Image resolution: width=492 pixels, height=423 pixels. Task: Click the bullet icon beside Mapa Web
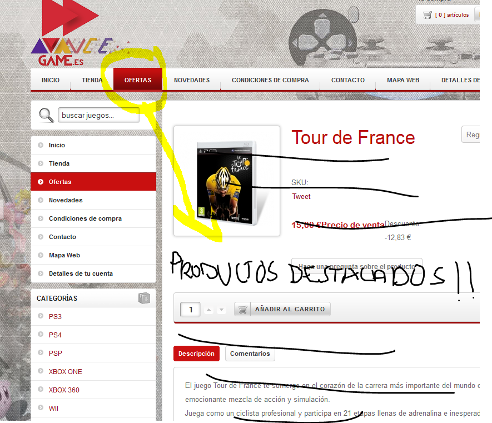pyautogui.click(x=41, y=255)
